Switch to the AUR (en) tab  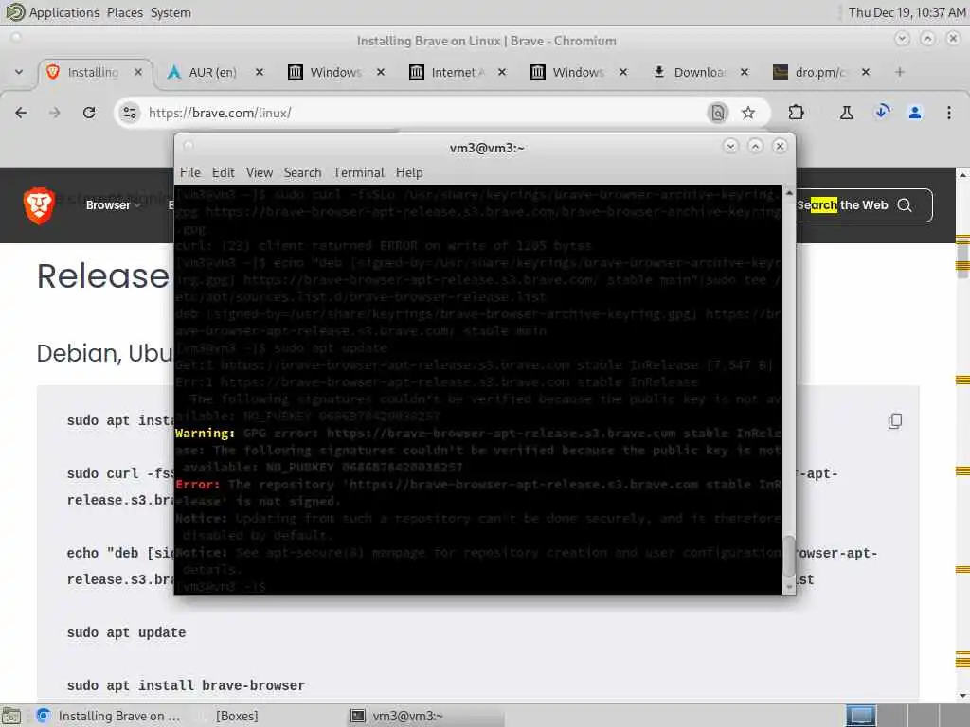(x=211, y=72)
